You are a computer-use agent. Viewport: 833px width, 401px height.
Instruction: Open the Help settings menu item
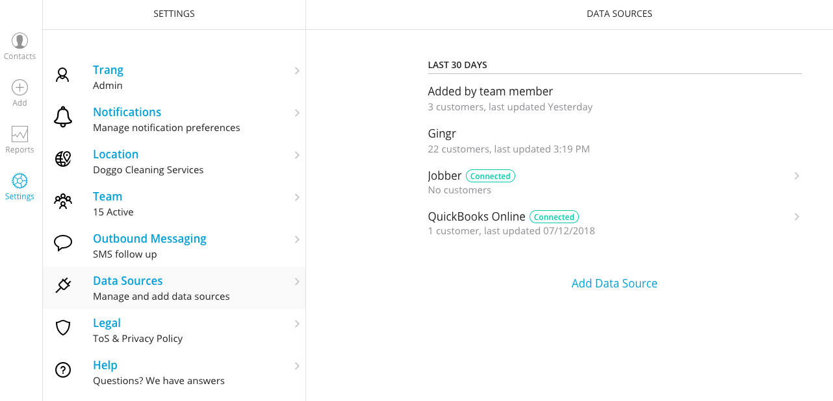(105, 365)
